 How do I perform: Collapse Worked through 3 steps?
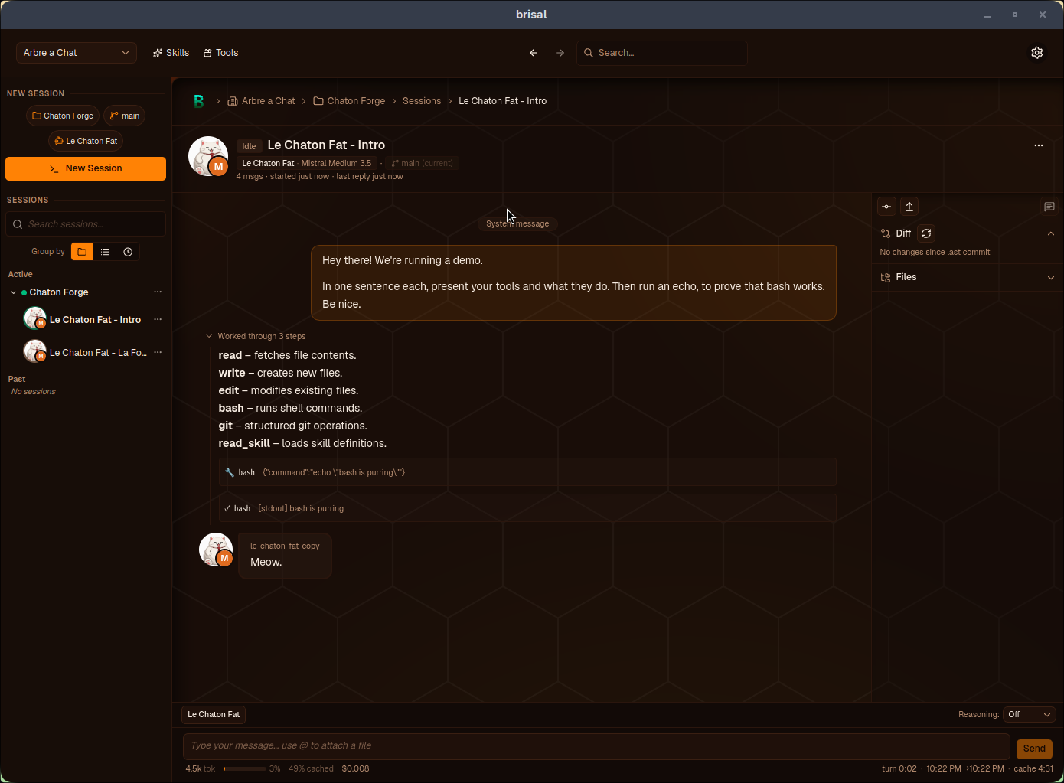tap(256, 336)
